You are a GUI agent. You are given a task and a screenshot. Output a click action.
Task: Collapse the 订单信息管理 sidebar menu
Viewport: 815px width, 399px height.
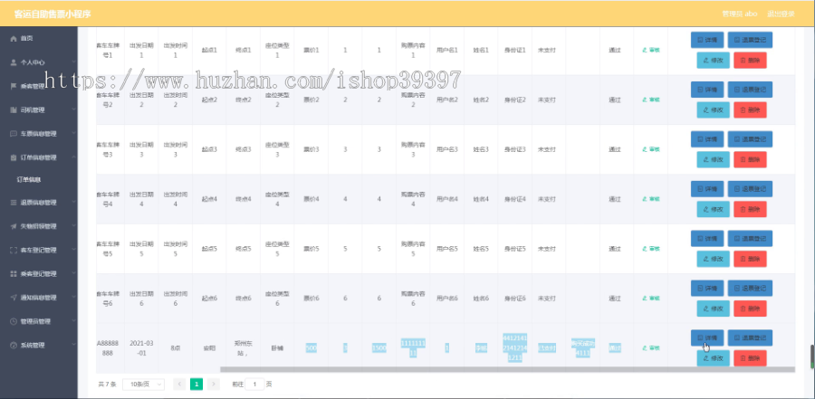39,157
